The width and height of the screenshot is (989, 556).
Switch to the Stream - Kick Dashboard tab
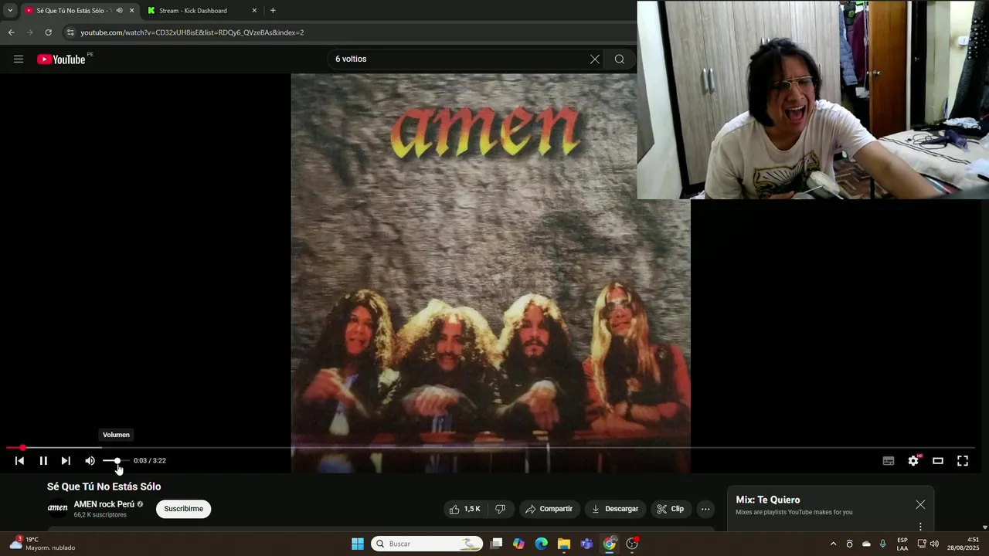click(x=193, y=11)
